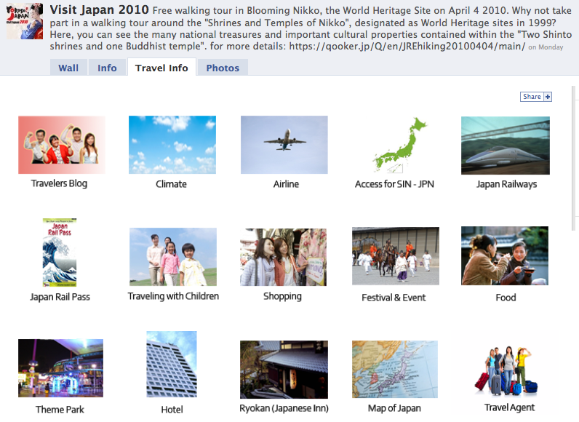This screenshot has height=422, width=579.
Task: Open the Japan Railways label link
Action: click(x=506, y=184)
